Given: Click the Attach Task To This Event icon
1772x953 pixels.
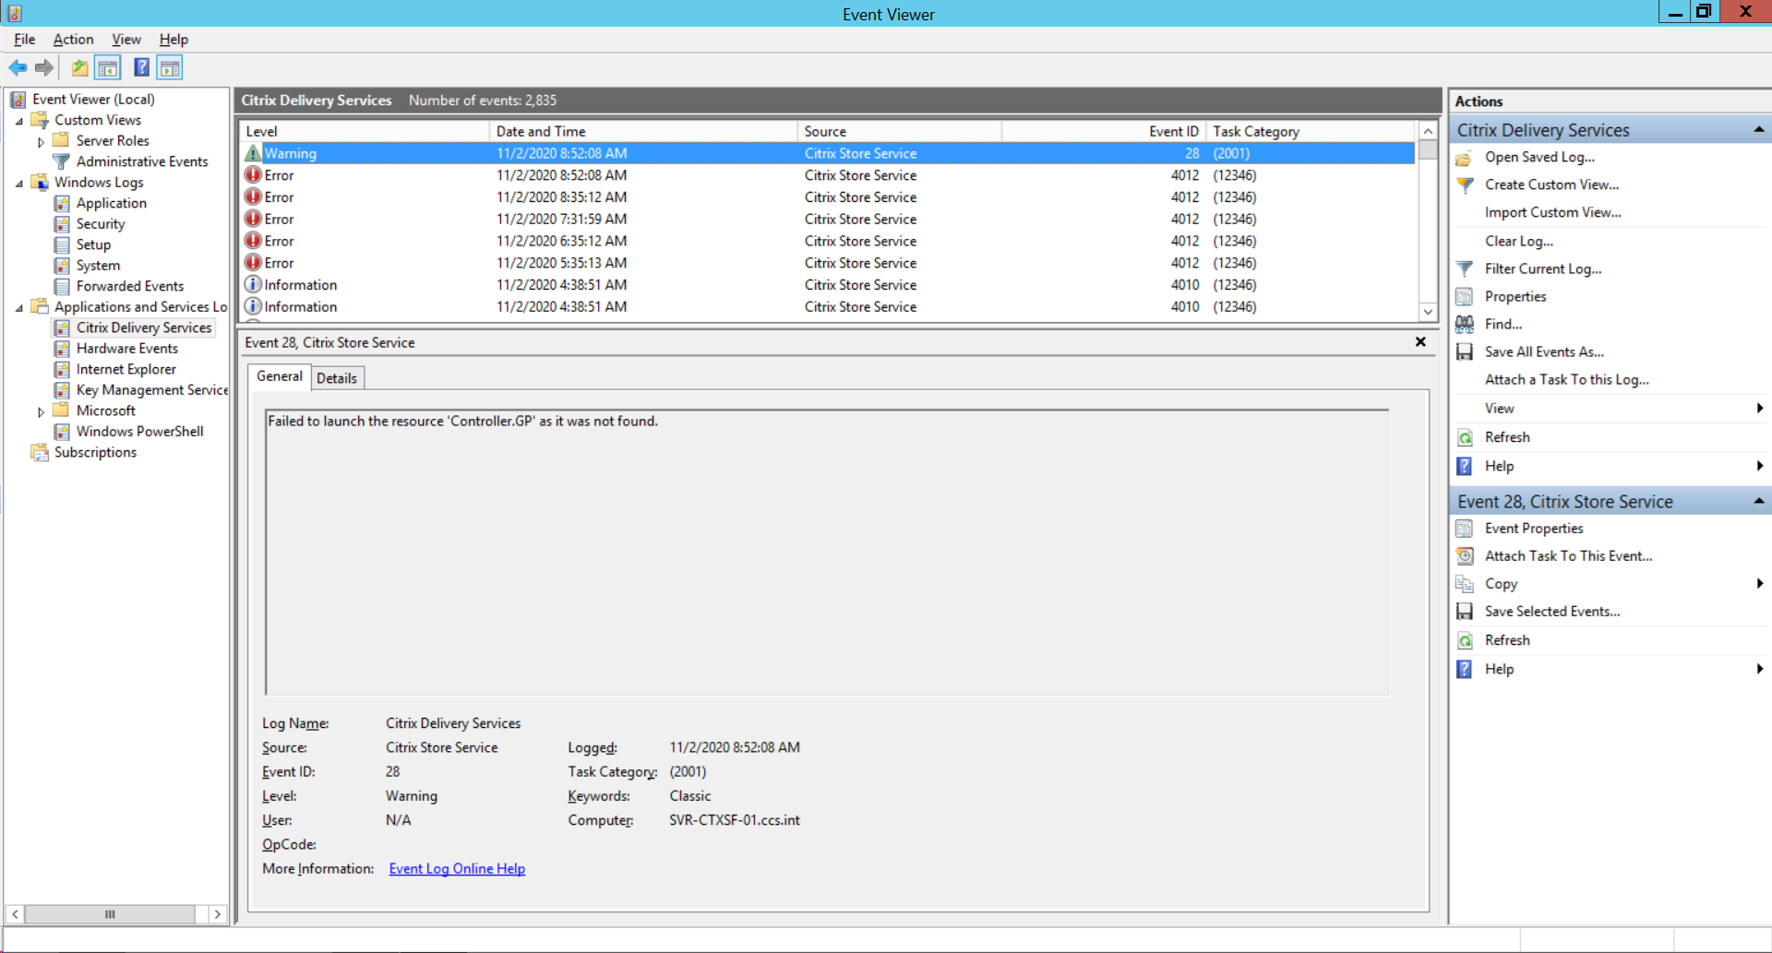Looking at the screenshot, I should 1465,556.
